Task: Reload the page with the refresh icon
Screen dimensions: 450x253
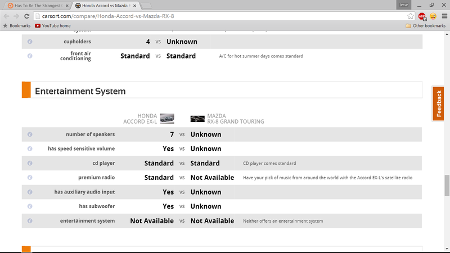Action: coord(26,16)
